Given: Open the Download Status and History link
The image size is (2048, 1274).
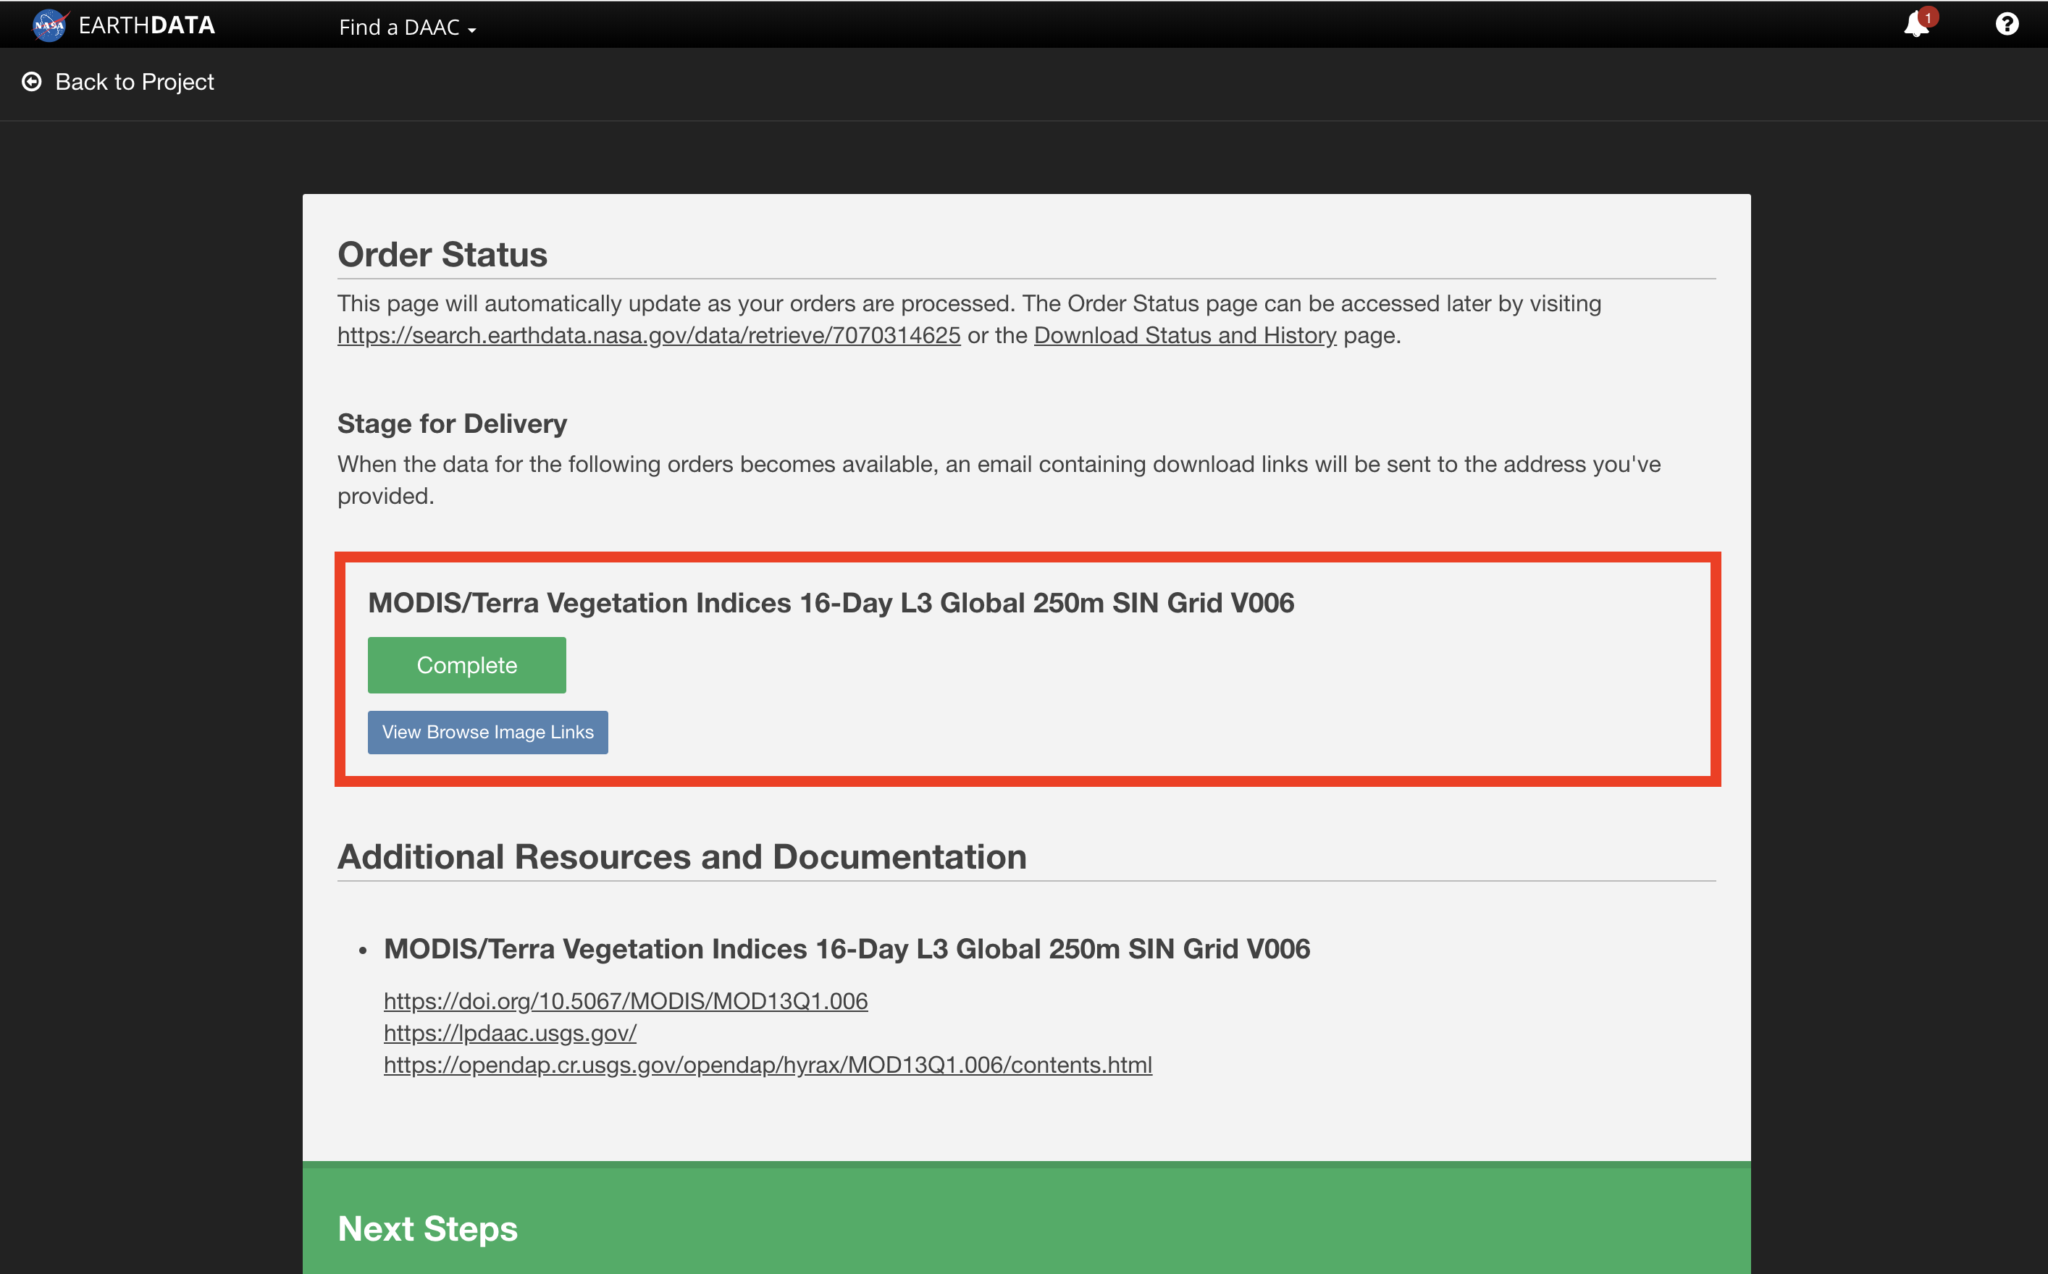Looking at the screenshot, I should tap(1184, 335).
